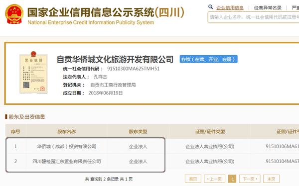
Task: Click the 国家企业信用信息公示系统 site title
Action: coord(106,12)
